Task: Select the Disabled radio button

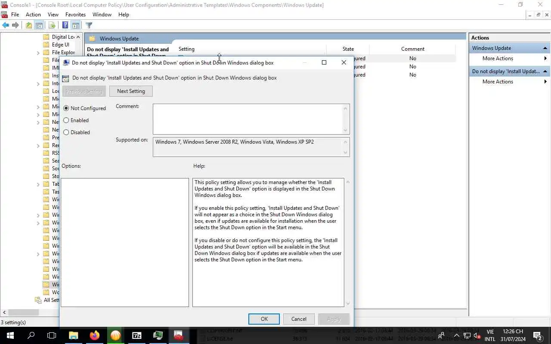Action: click(x=66, y=132)
